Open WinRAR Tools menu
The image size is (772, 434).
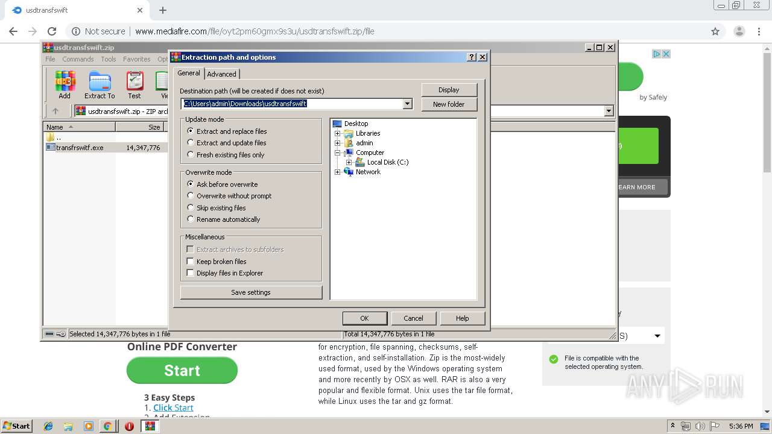pos(109,59)
